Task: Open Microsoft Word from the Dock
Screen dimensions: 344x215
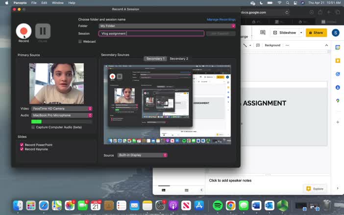Action: tap(256, 206)
